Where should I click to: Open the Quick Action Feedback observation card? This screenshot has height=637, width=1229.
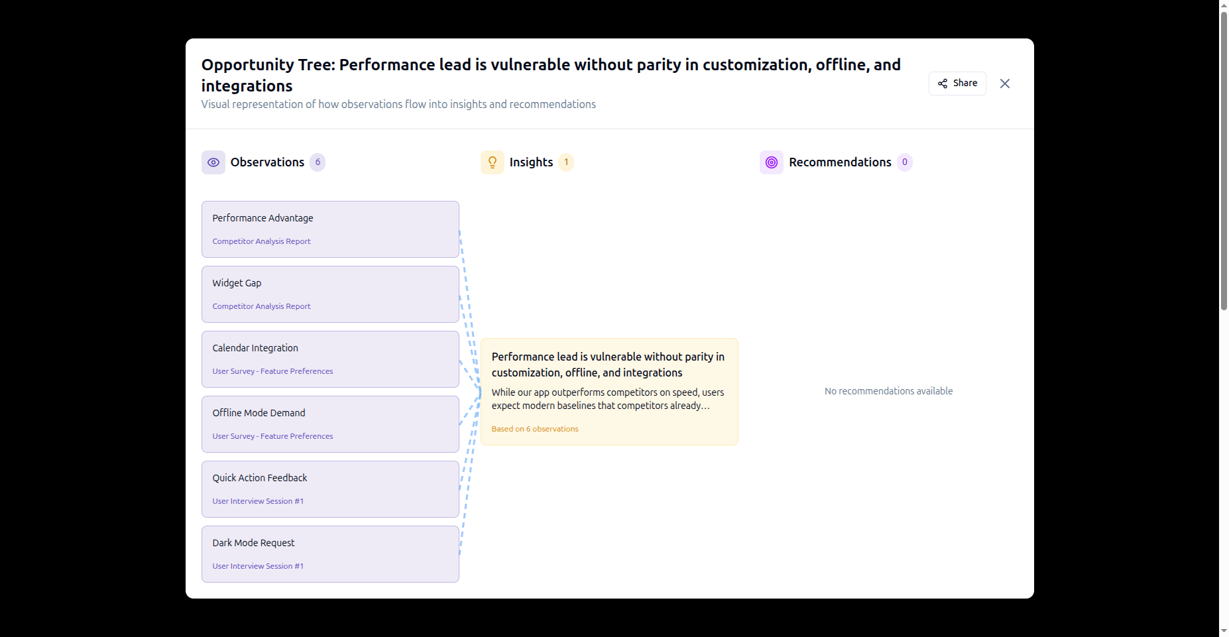click(329, 489)
